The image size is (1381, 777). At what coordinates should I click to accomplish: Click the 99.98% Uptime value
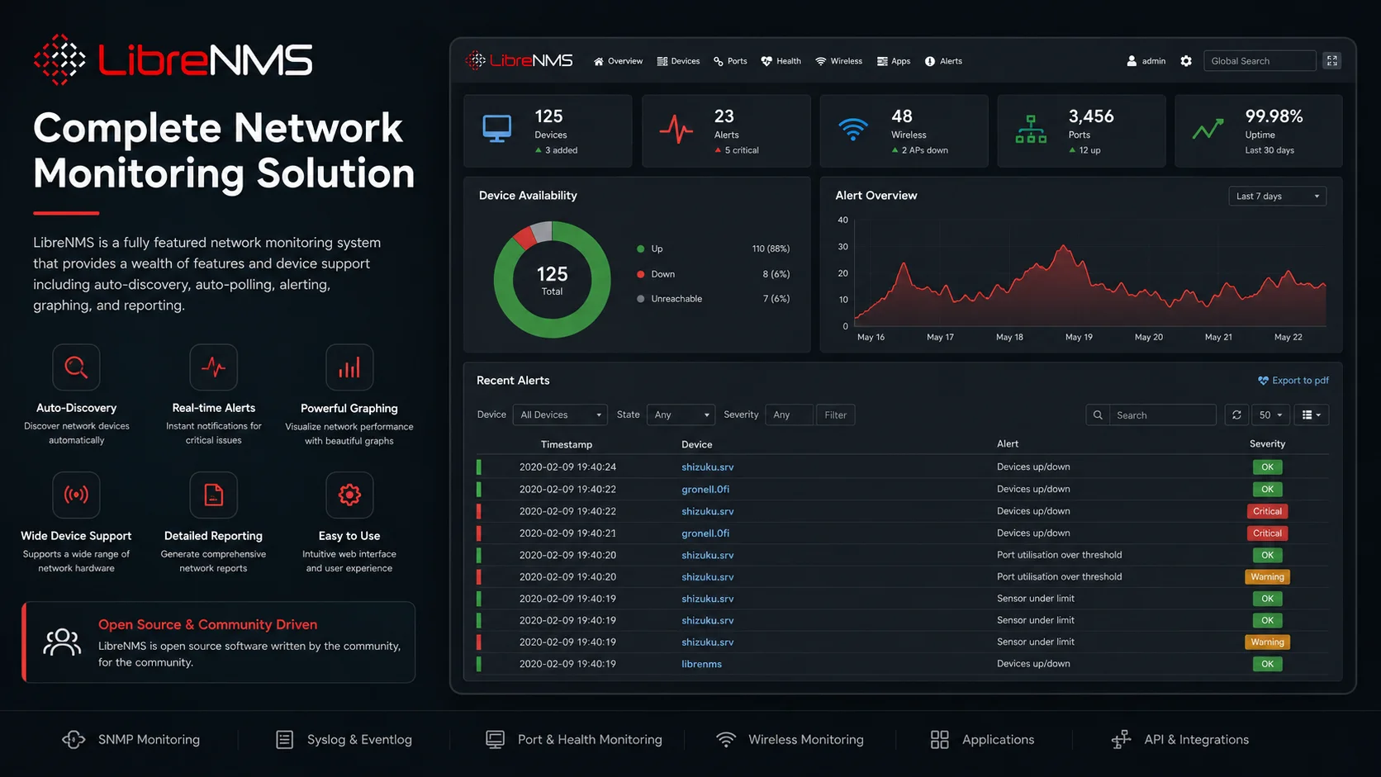click(x=1274, y=116)
